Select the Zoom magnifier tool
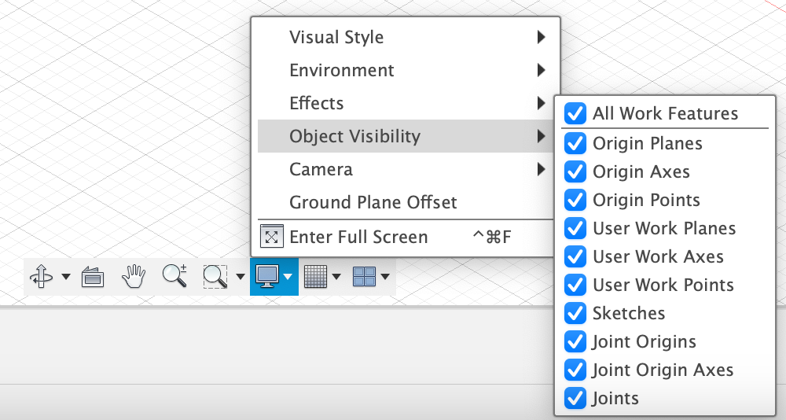786x420 pixels. (174, 276)
